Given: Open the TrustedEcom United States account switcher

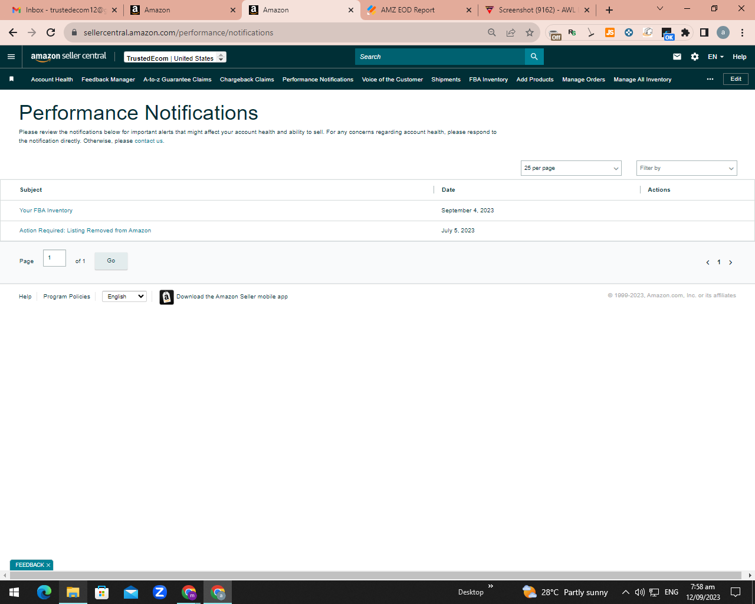Looking at the screenshot, I should click(175, 57).
